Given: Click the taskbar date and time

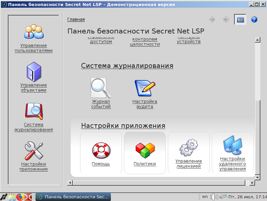Looking at the screenshot, I should pos(248,197).
